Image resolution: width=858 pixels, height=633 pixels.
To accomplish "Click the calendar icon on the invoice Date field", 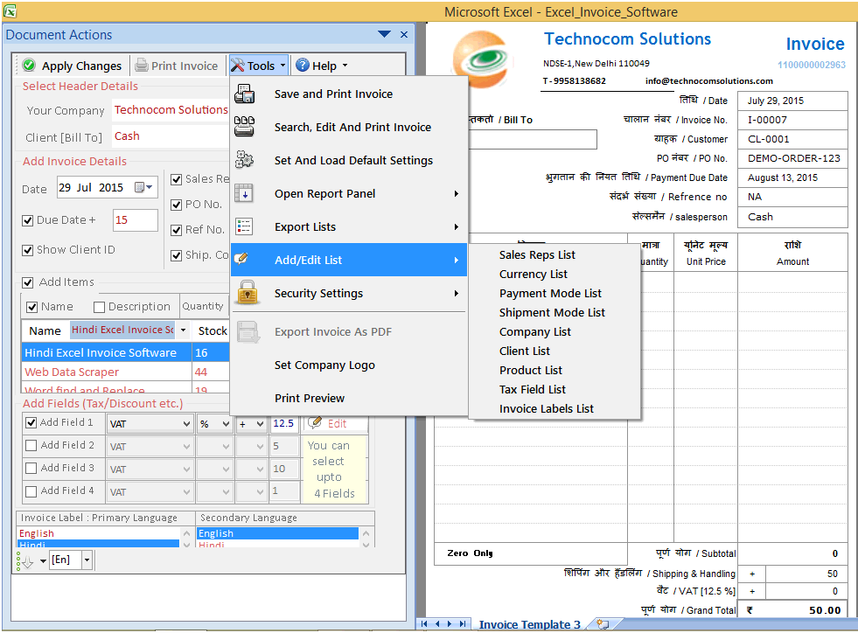I will tap(140, 187).
